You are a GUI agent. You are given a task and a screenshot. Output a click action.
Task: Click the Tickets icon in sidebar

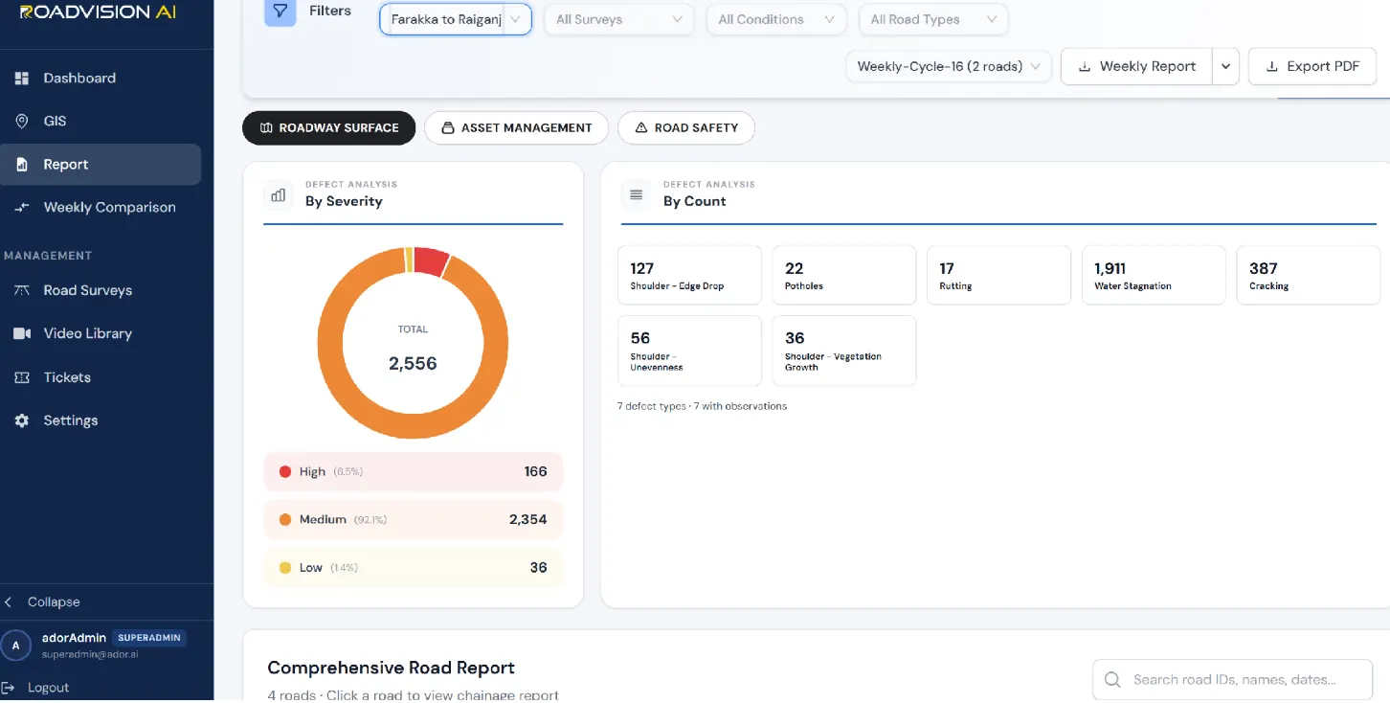point(22,377)
